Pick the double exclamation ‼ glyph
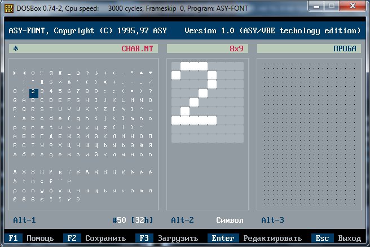The height and width of the screenshot is (247, 370). pyautogui.click(x=42, y=73)
